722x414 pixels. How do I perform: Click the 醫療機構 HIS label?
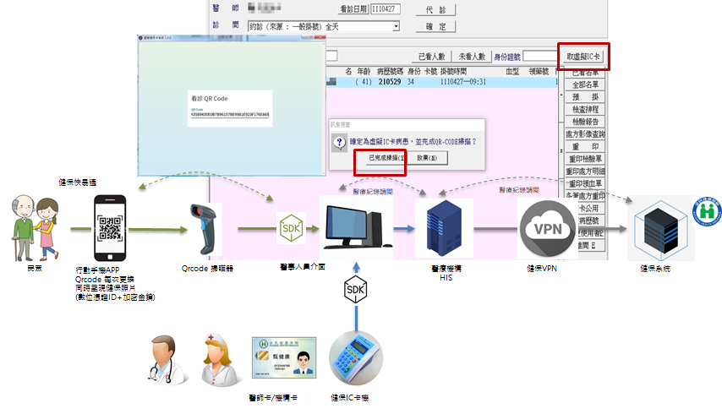(446, 273)
